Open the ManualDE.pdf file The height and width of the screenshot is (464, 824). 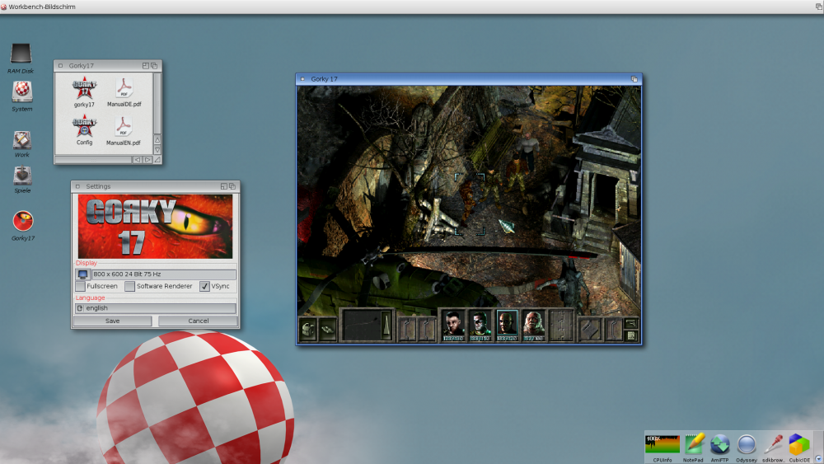124,88
